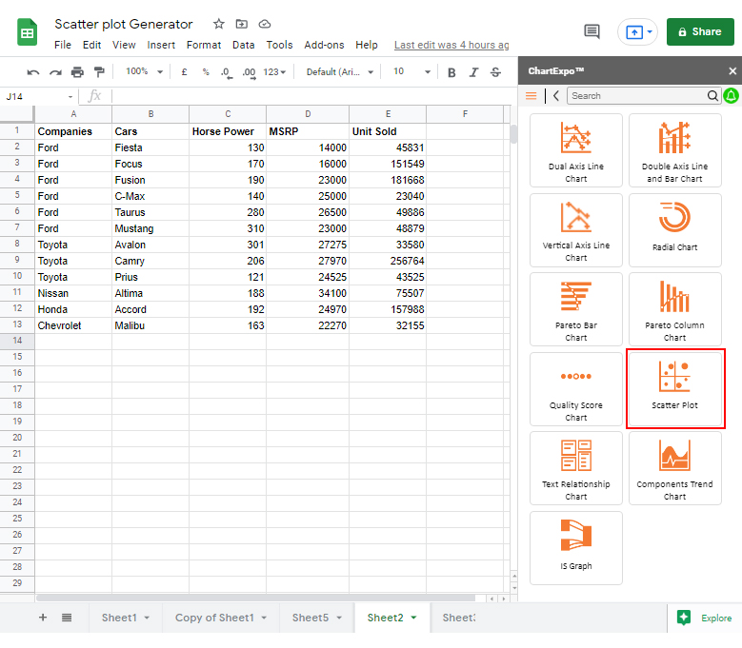Close the ChartExpo sidebar
The width and height of the screenshot is (742, 648).
732,71
